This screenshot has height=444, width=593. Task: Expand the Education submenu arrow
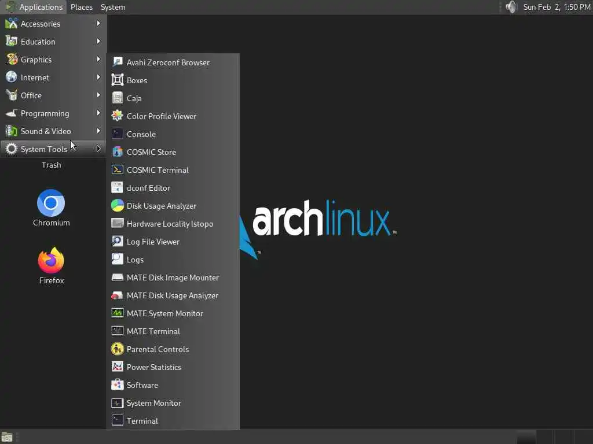(x=98, y=41)
